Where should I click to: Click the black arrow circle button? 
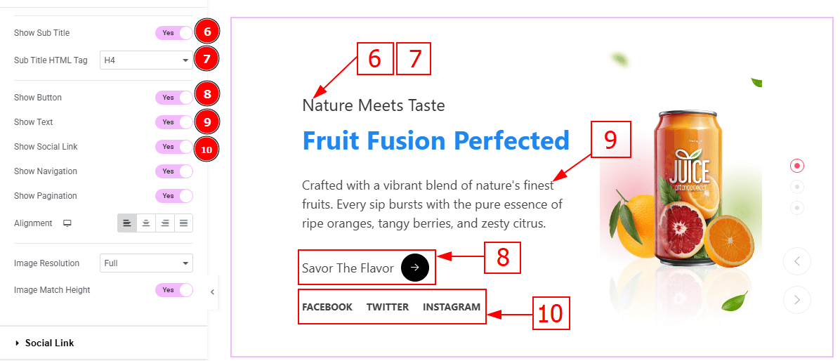[415, 268]
